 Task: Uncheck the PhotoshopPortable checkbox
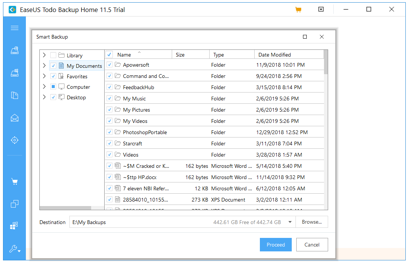(x=109, y=132)
